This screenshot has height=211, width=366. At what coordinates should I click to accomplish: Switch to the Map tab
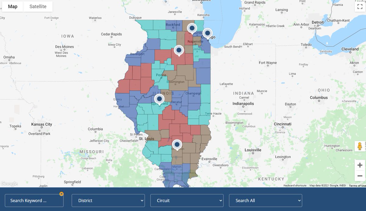13,6
